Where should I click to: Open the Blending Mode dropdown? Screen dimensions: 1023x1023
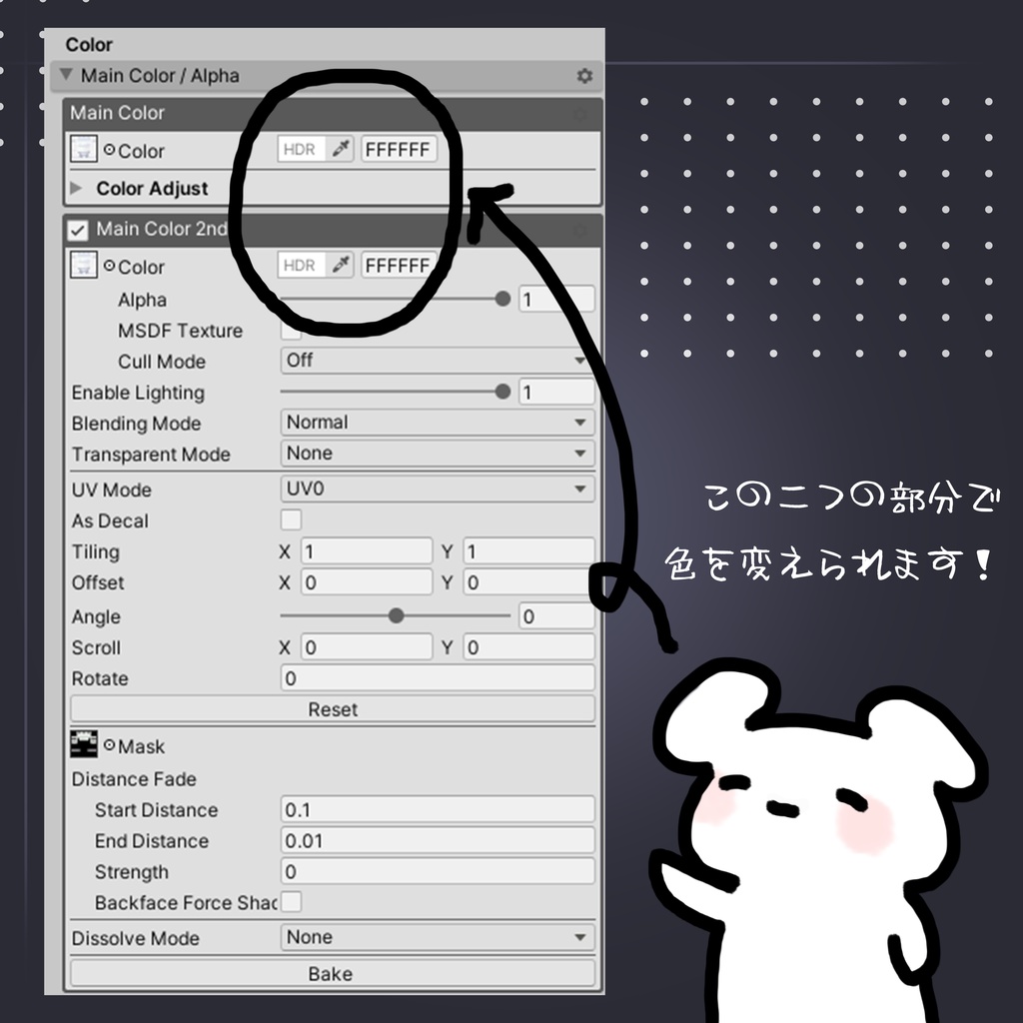coord(438,423)
